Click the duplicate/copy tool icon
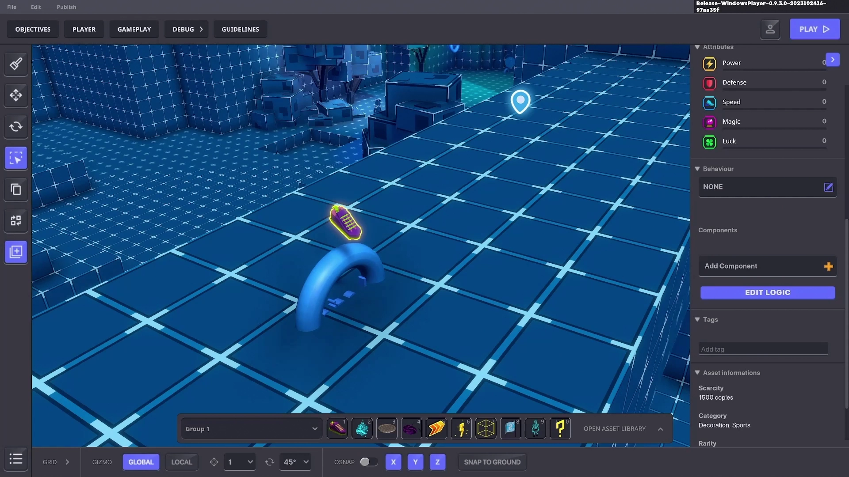Screen dimensions: 849x477 point(16,189)
